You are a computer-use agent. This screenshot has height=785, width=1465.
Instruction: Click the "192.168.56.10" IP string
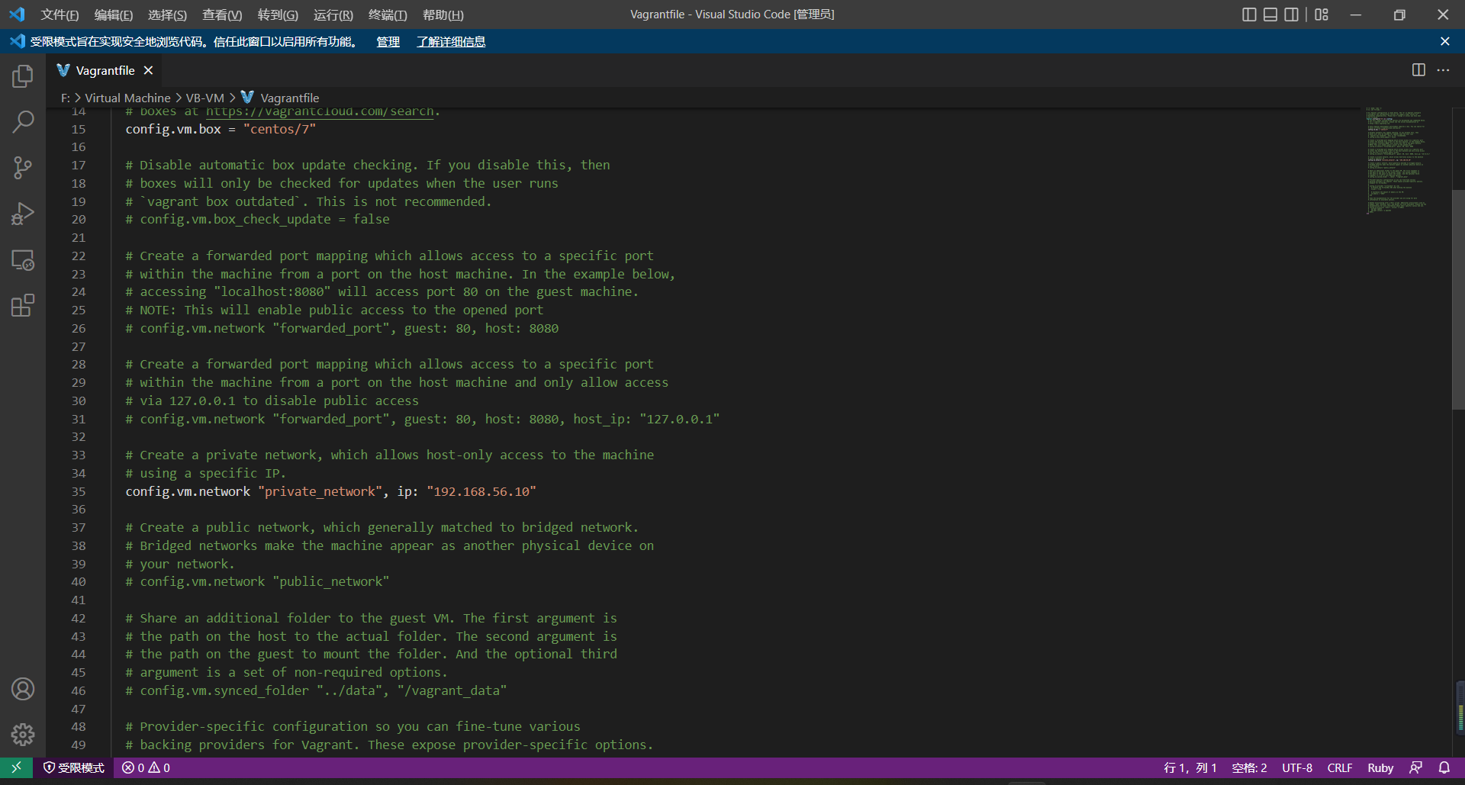point(481,491)
